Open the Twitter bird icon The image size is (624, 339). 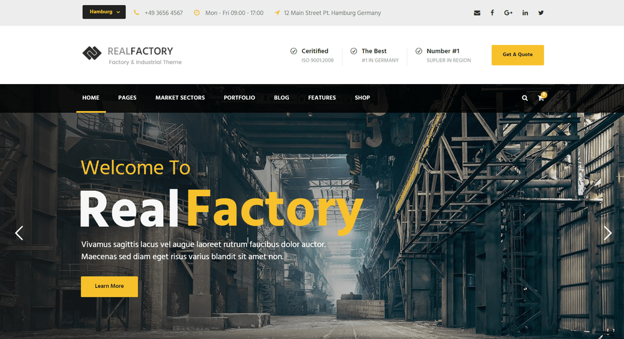[x=541, y=12]
